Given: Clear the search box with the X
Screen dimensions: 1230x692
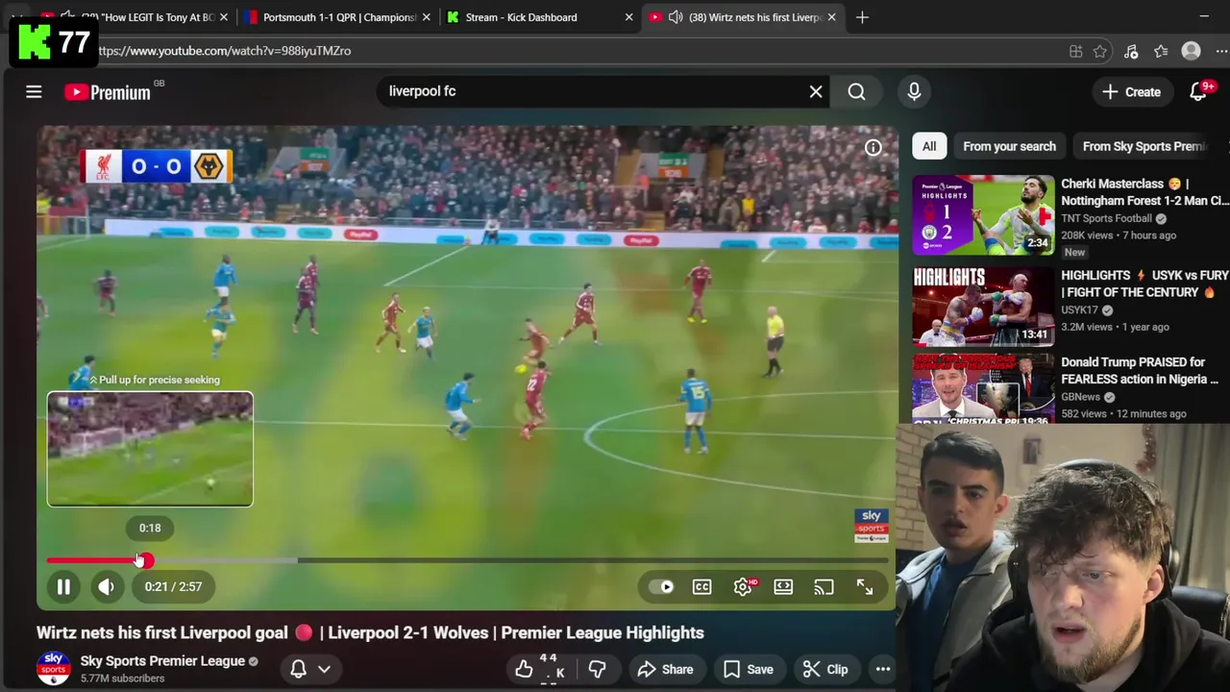Looking at the screenshot, I should coord(816,91).
